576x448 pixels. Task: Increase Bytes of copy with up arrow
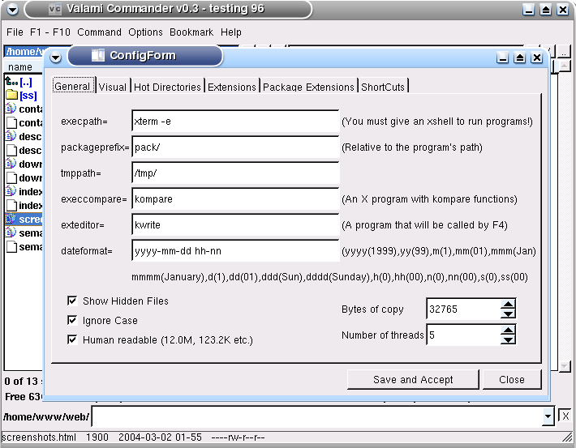click(508, 304)
